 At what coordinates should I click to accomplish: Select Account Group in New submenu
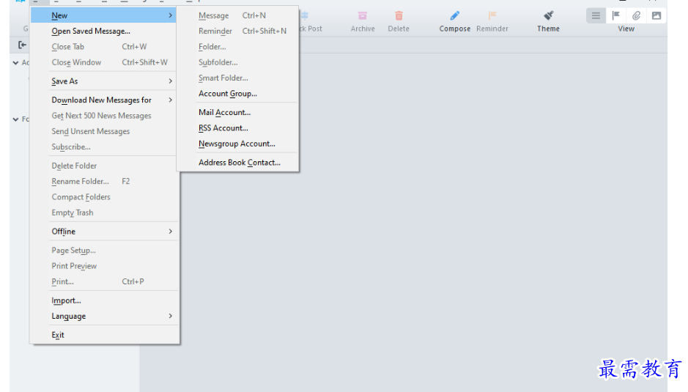(x=238, y=94)
